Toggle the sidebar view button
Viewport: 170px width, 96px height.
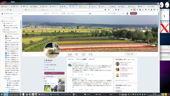134,10
